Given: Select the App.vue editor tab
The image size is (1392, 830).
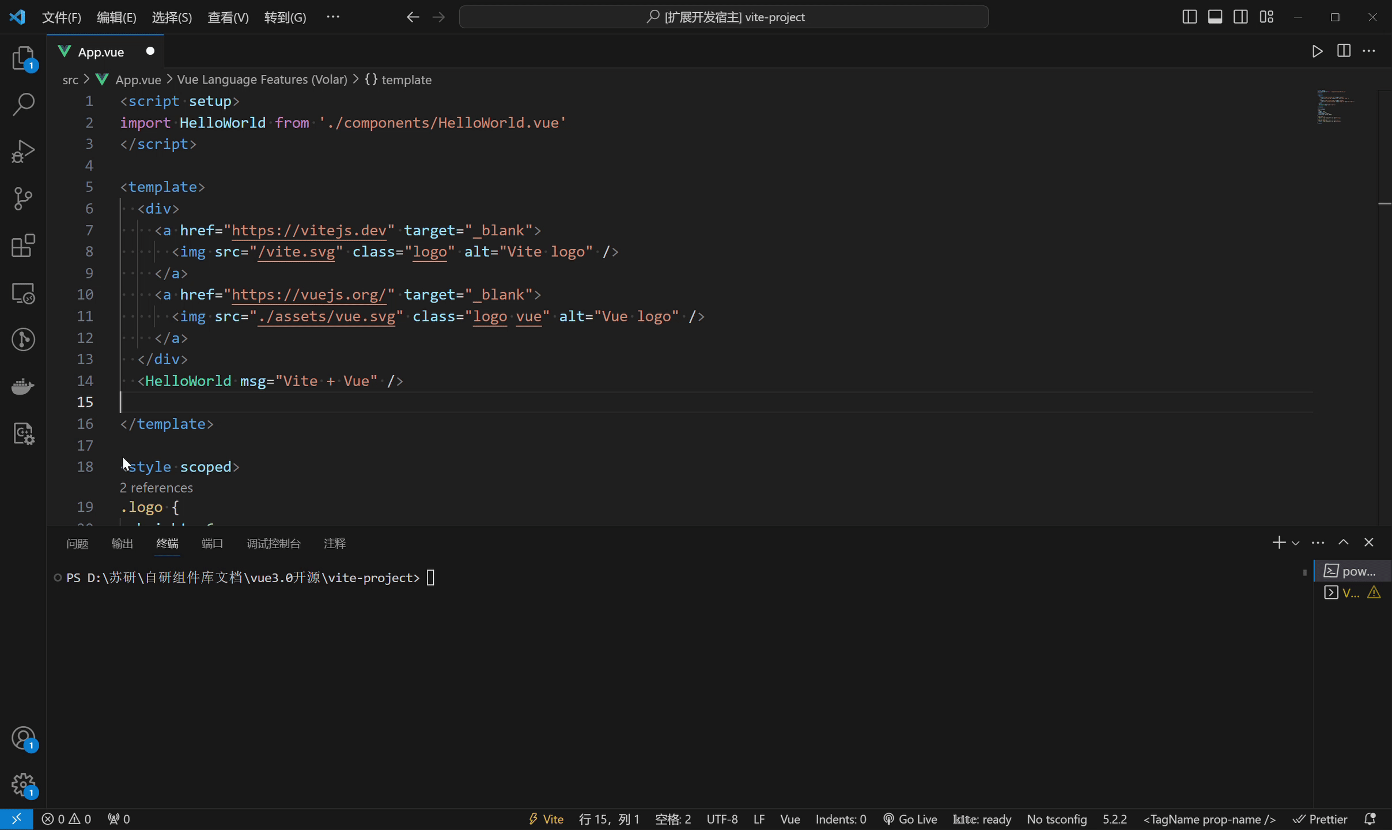Looking at the screenshot, I should 105,52.
